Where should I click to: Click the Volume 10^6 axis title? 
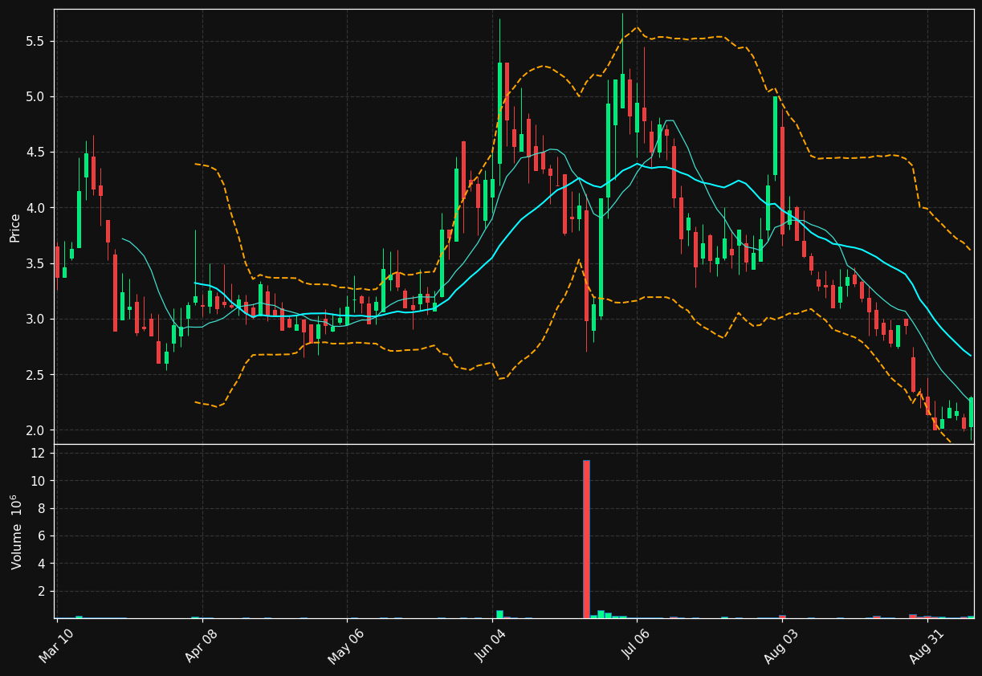pos(16,531)
